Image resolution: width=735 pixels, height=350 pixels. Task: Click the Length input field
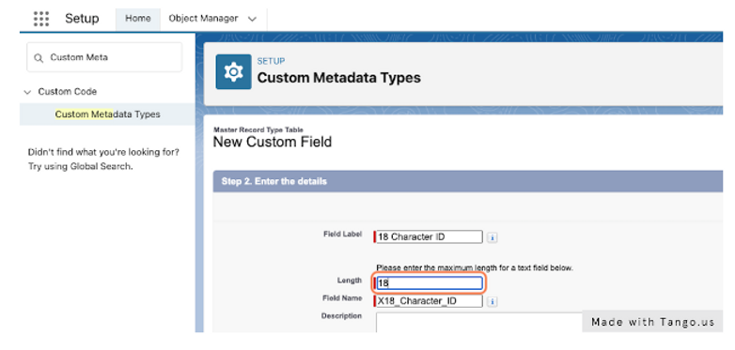[x=429, y=283]
